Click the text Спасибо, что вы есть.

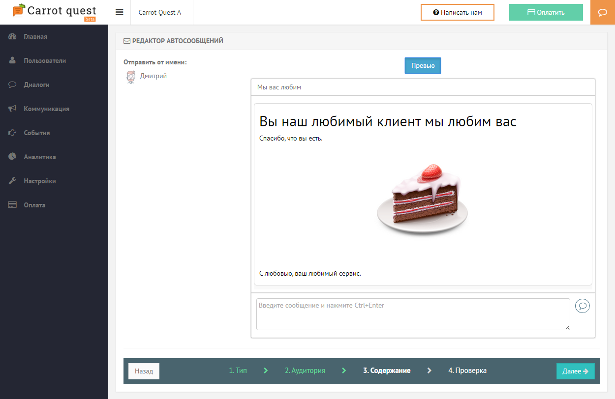tap(291, 138)
